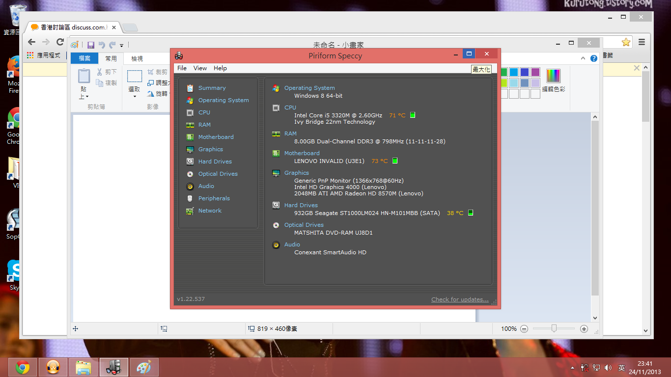The height and width of the screenshot is (377, 671).
Task: Click the volume speaker tray icon
Action: (609, 368)
